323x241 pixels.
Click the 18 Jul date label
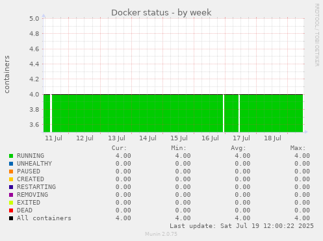click(272, 138)
